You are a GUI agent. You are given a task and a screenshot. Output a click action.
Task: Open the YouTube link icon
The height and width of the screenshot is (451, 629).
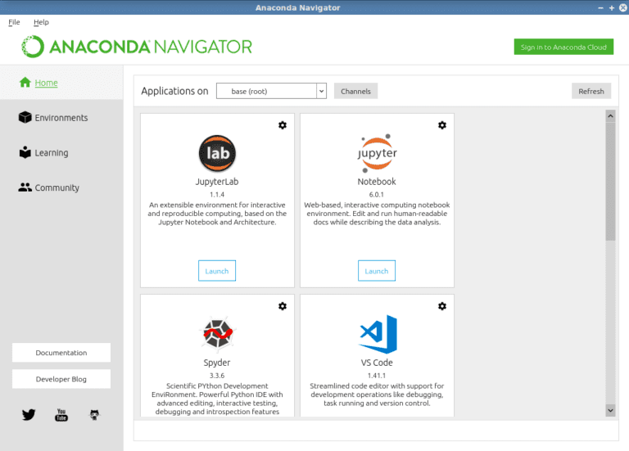tap(61, 414)
